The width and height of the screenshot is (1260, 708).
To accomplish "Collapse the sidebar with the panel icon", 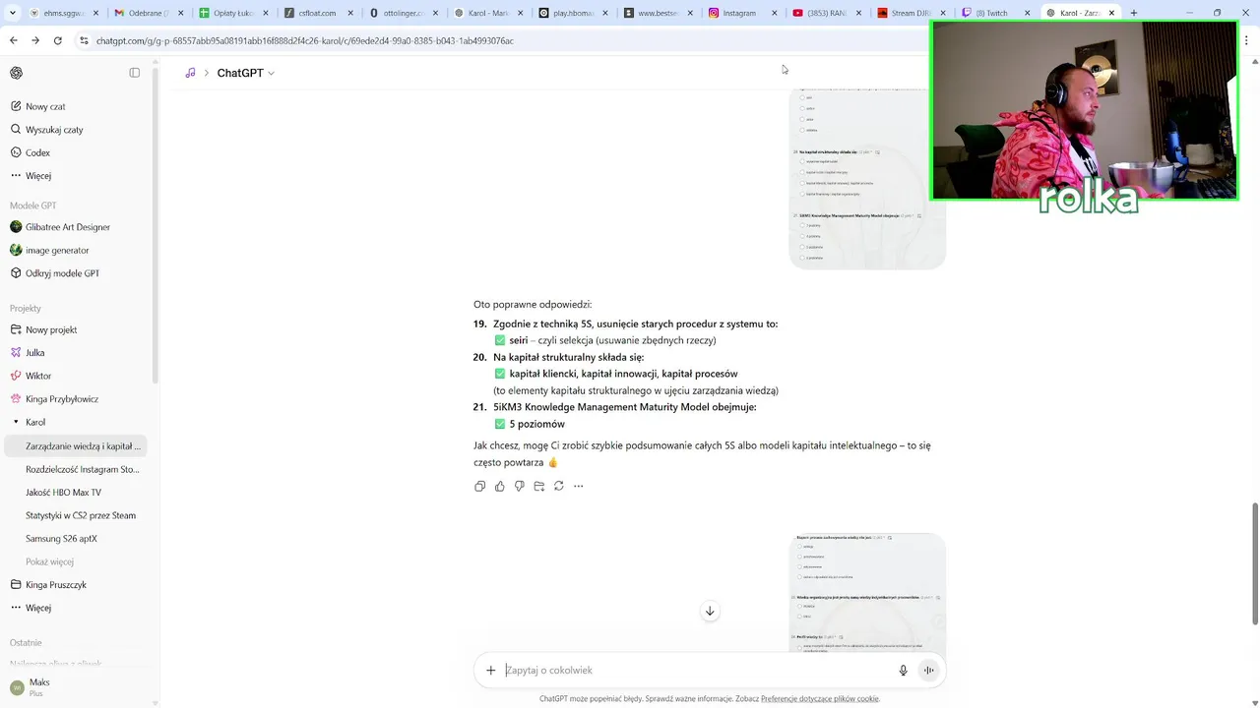I will (135, 73).
